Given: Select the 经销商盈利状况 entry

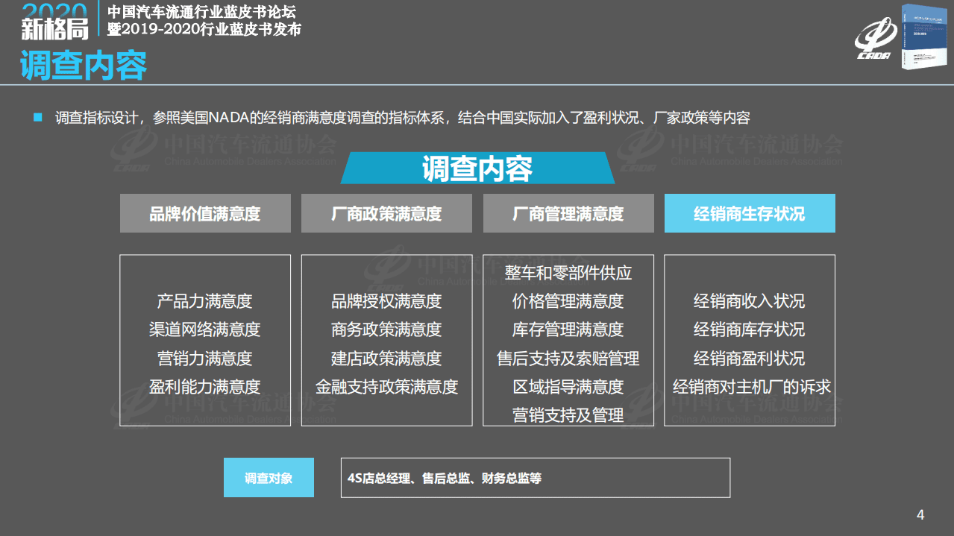Looking at the screenshot, I should tap(749, 358).
